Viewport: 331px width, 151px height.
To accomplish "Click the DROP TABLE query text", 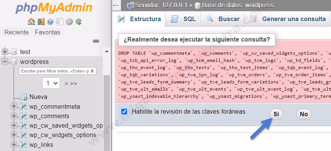I will [x=224, y=75].
